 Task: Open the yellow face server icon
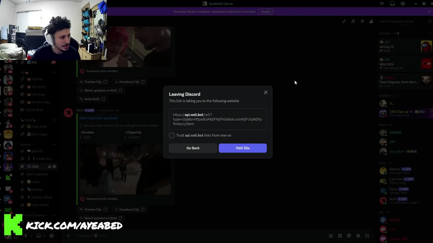8,134
